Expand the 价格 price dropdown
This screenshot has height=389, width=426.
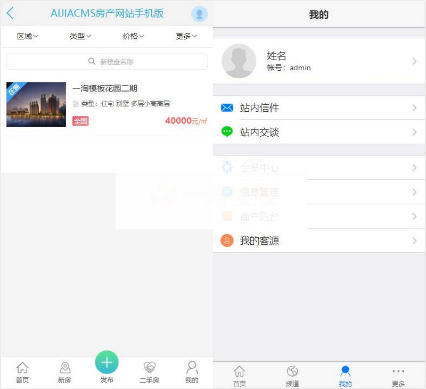[x=133, y=37]
